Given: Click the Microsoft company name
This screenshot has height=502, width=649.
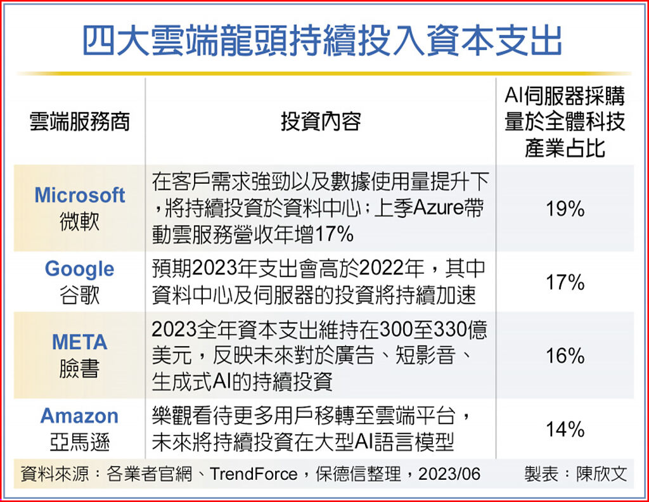Looking at the screenshot, I should (x=80, y=195).
